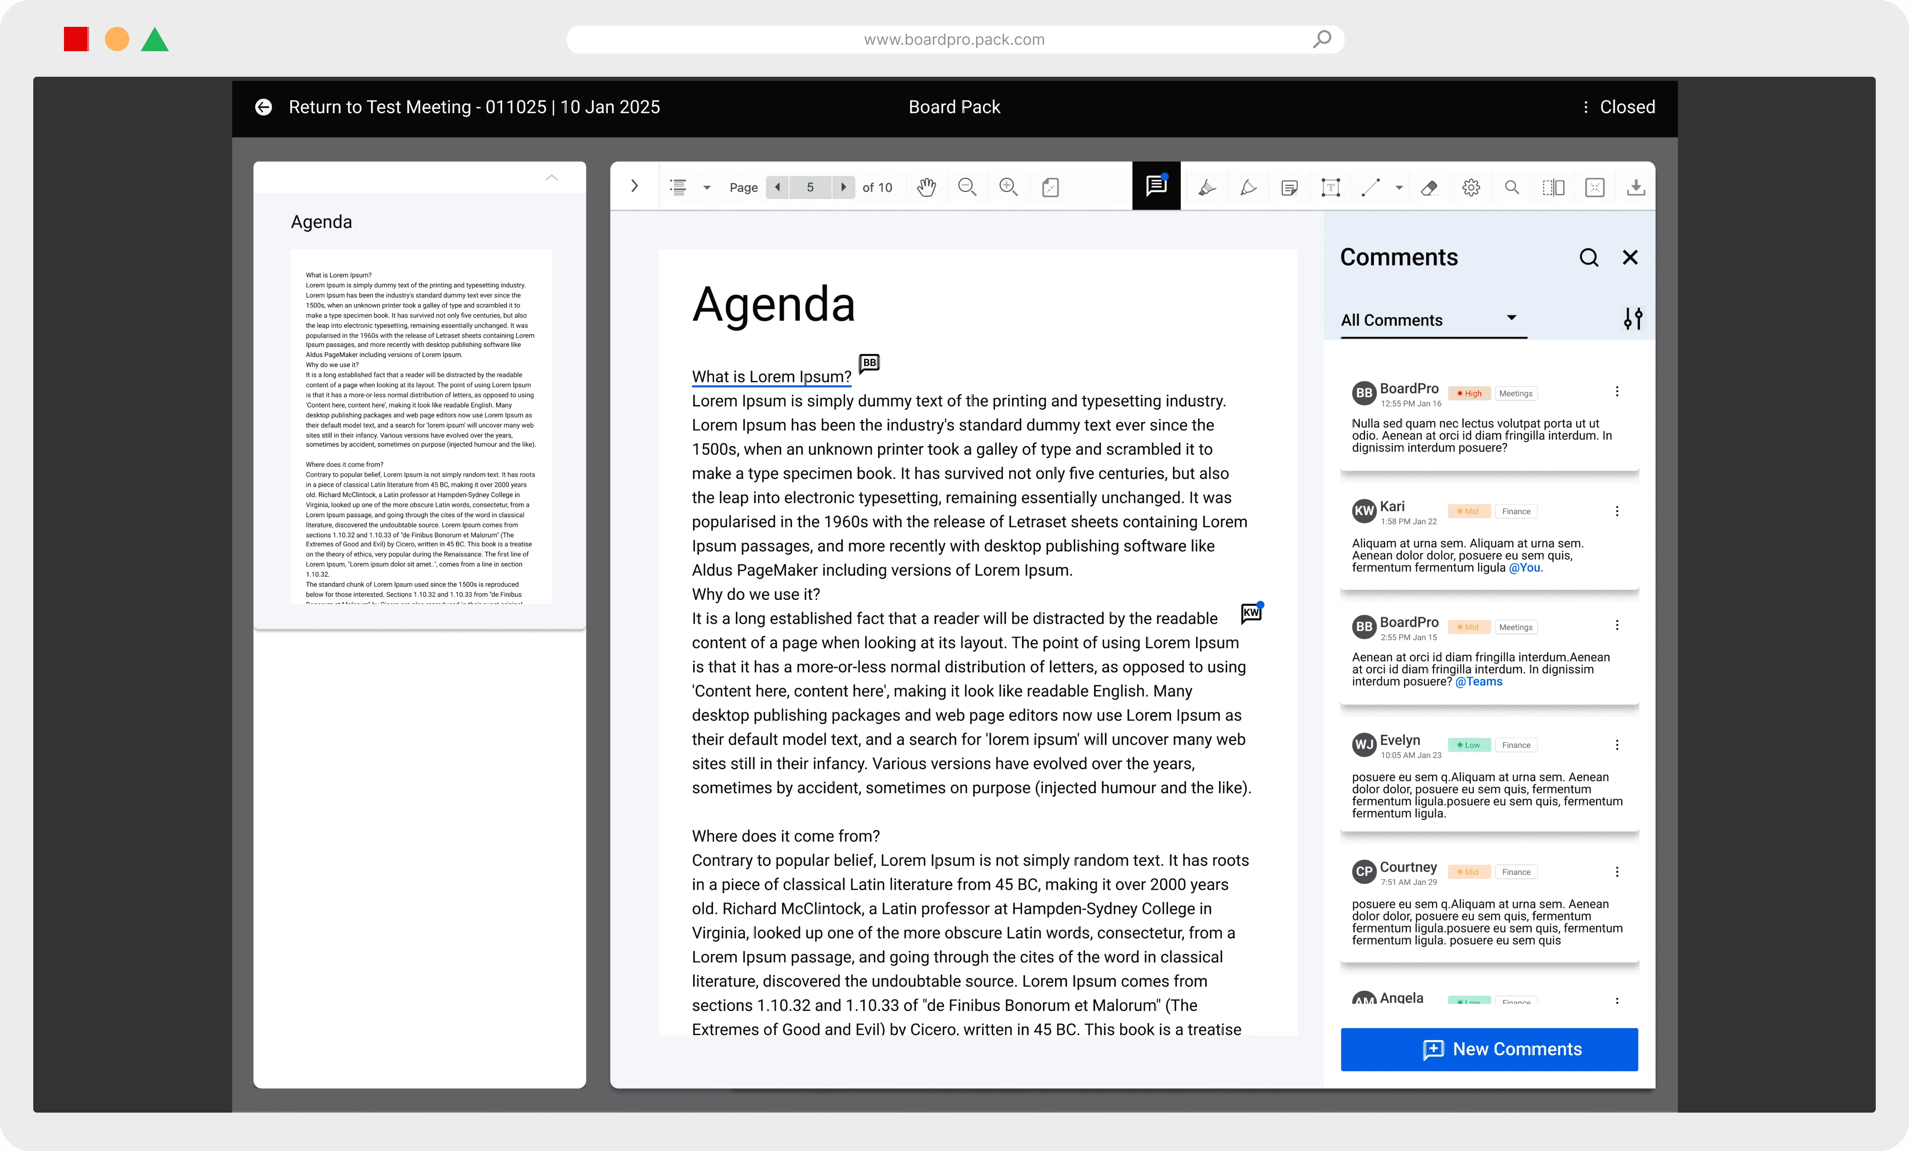Go to the next page
This screenshot has width=1909, height=1151.
pos(844,187)
